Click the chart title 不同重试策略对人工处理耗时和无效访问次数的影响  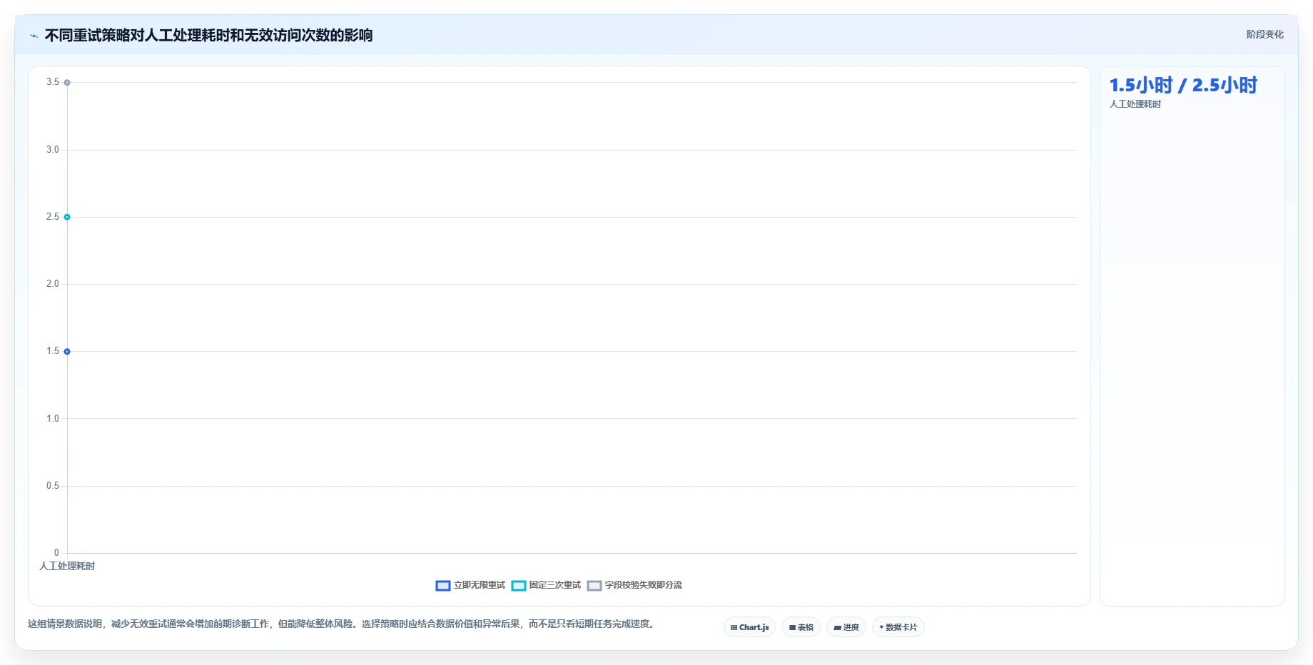click(x=208, y=36)
